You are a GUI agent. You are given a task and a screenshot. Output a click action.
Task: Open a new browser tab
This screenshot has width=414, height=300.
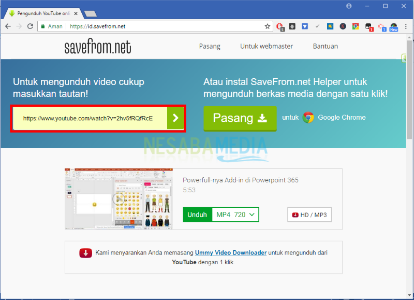(90, 13)
